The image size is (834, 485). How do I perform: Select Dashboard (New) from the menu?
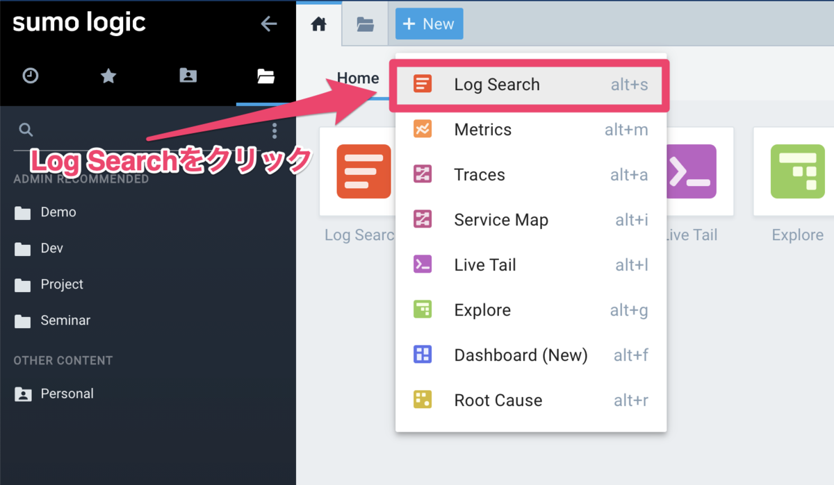tap(531, 355)
